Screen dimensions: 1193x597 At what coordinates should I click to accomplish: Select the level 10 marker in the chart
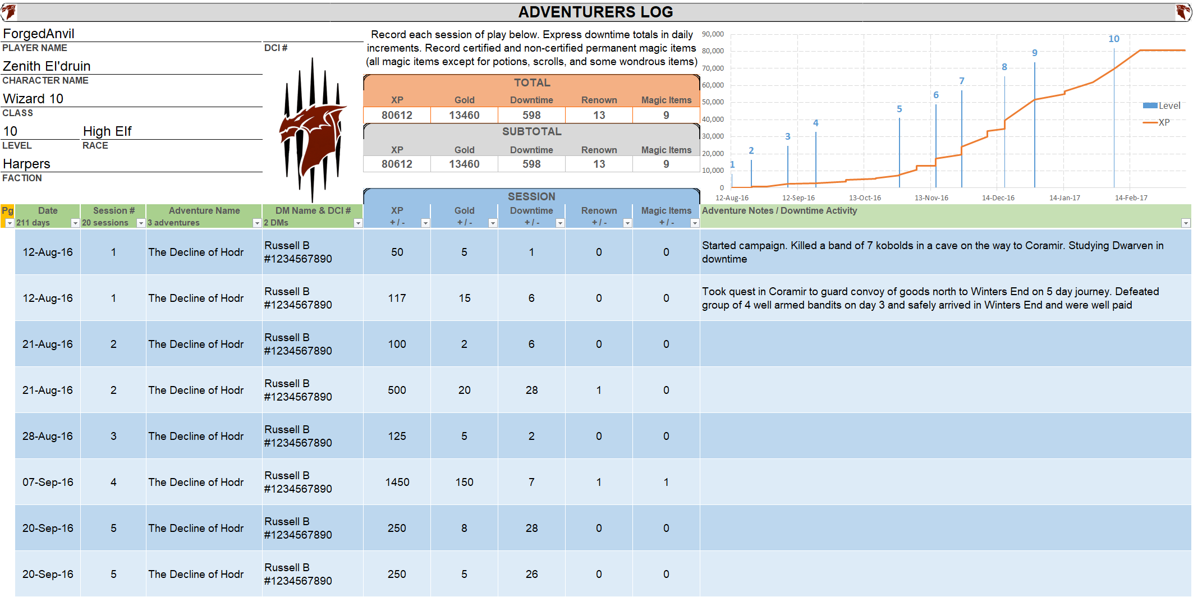click(x=1114, y=39)
